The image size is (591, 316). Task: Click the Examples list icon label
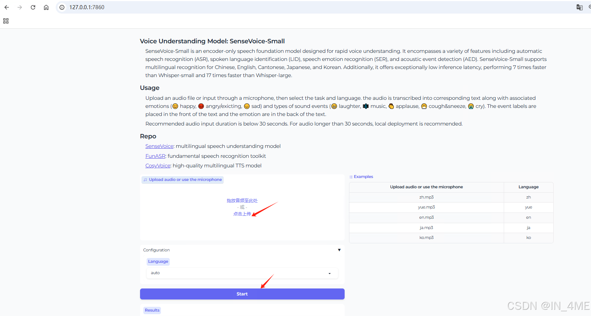[361, 177]
